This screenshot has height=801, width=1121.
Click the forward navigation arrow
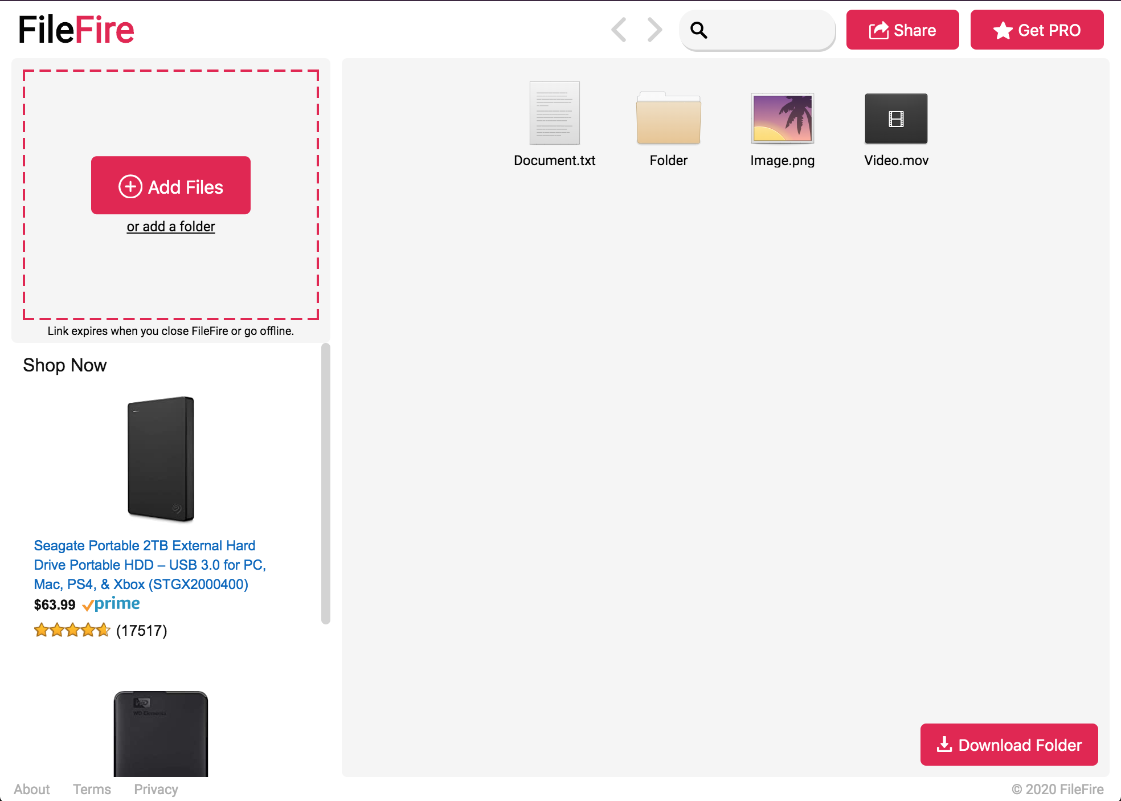(654, 30)
